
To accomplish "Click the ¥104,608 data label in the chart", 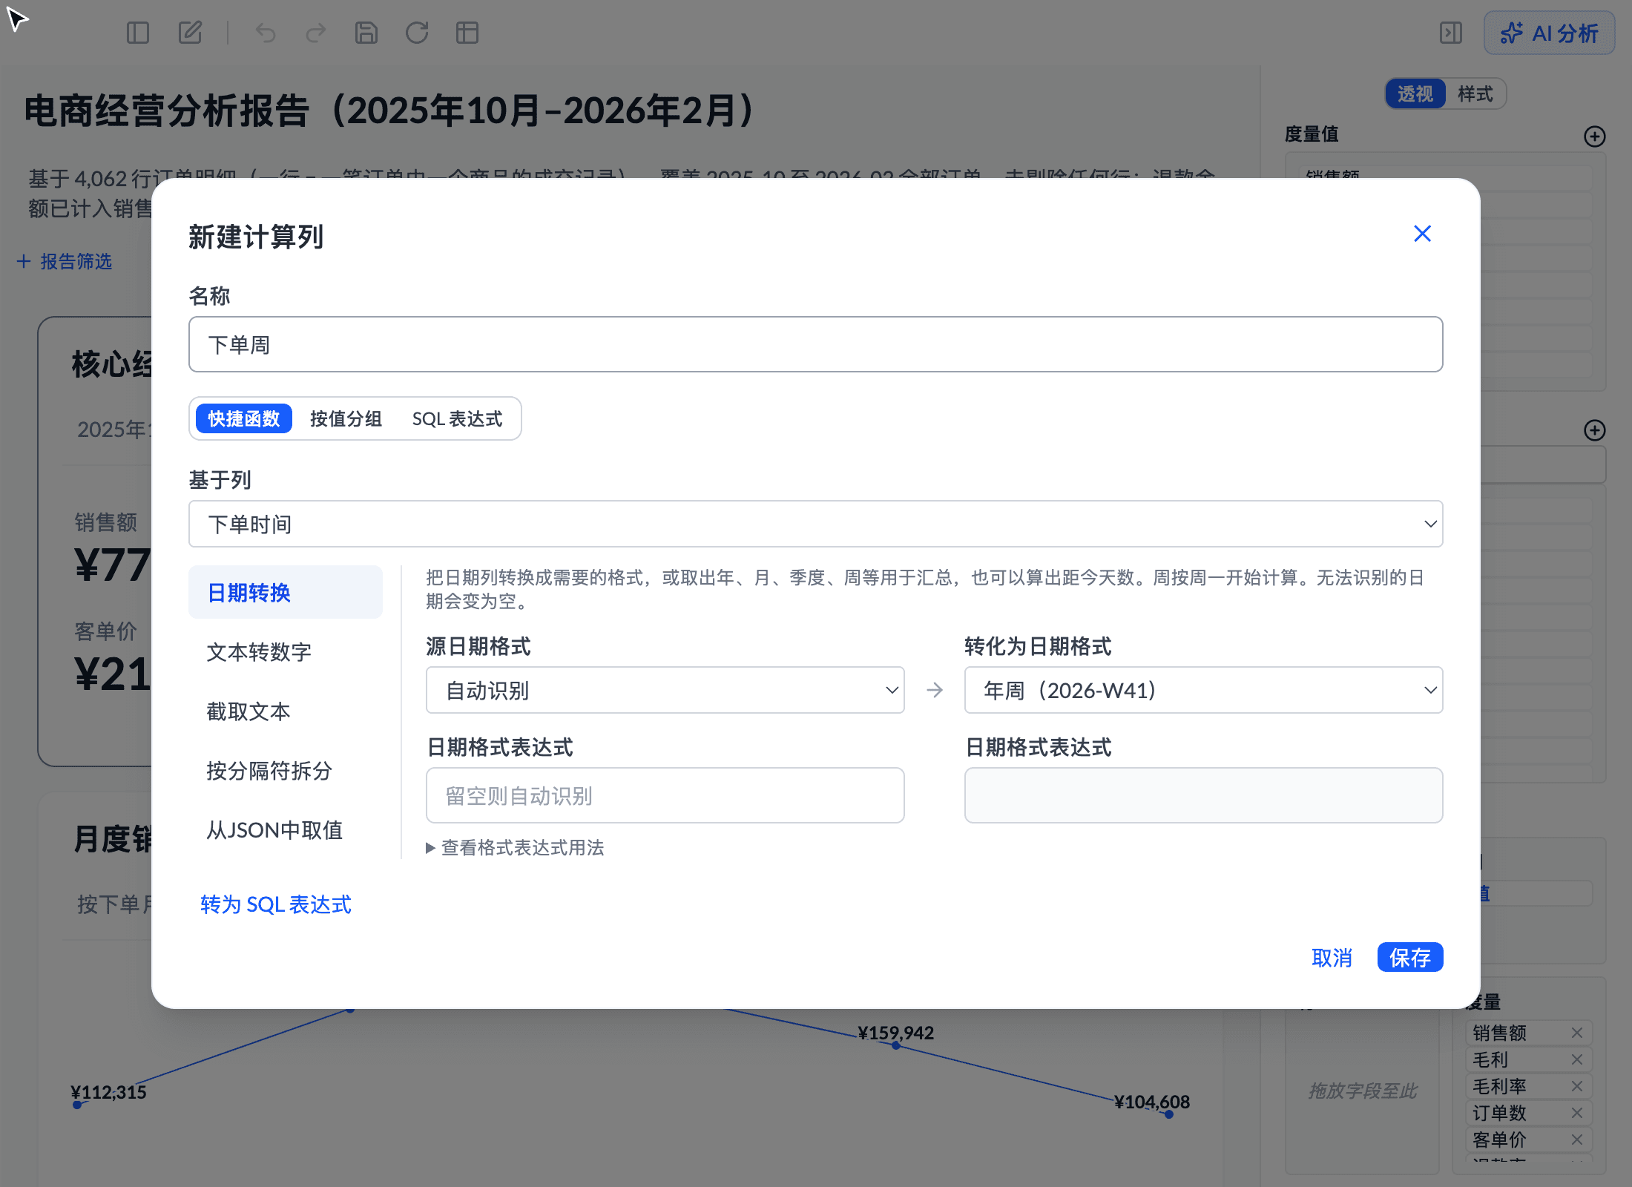I will (x=1151, y=1102).
